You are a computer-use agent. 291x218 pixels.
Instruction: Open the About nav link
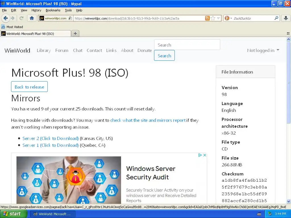[x=127, y=51]
